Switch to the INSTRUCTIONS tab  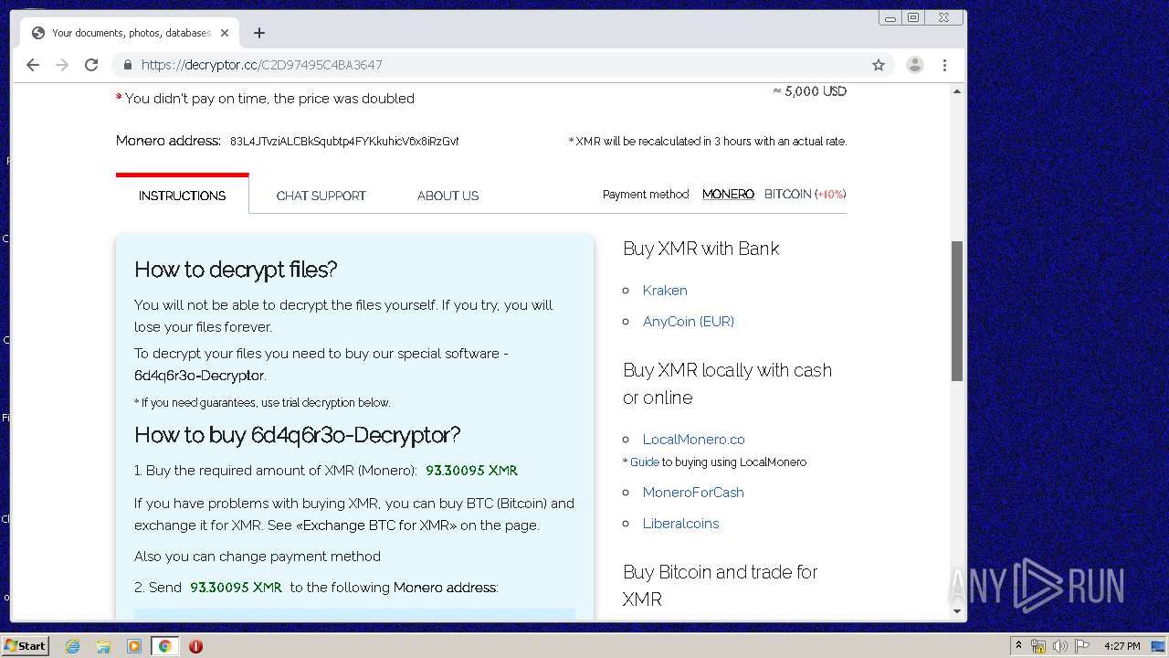tap(182, 196)
